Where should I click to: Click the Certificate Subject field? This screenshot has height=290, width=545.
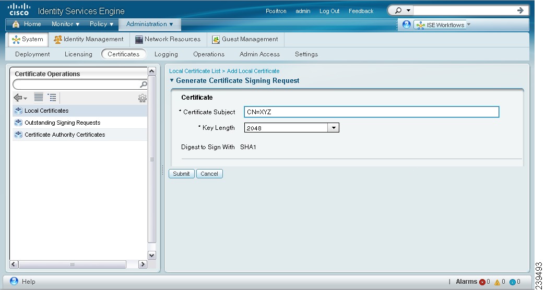372,112
